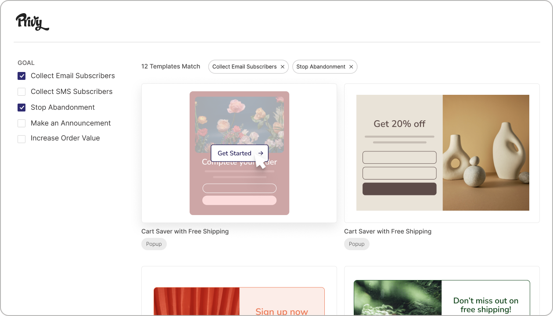Remove the Stop Abandonment filter chip
The width and height of the screenshot is (553, 316).
[351, 67]
